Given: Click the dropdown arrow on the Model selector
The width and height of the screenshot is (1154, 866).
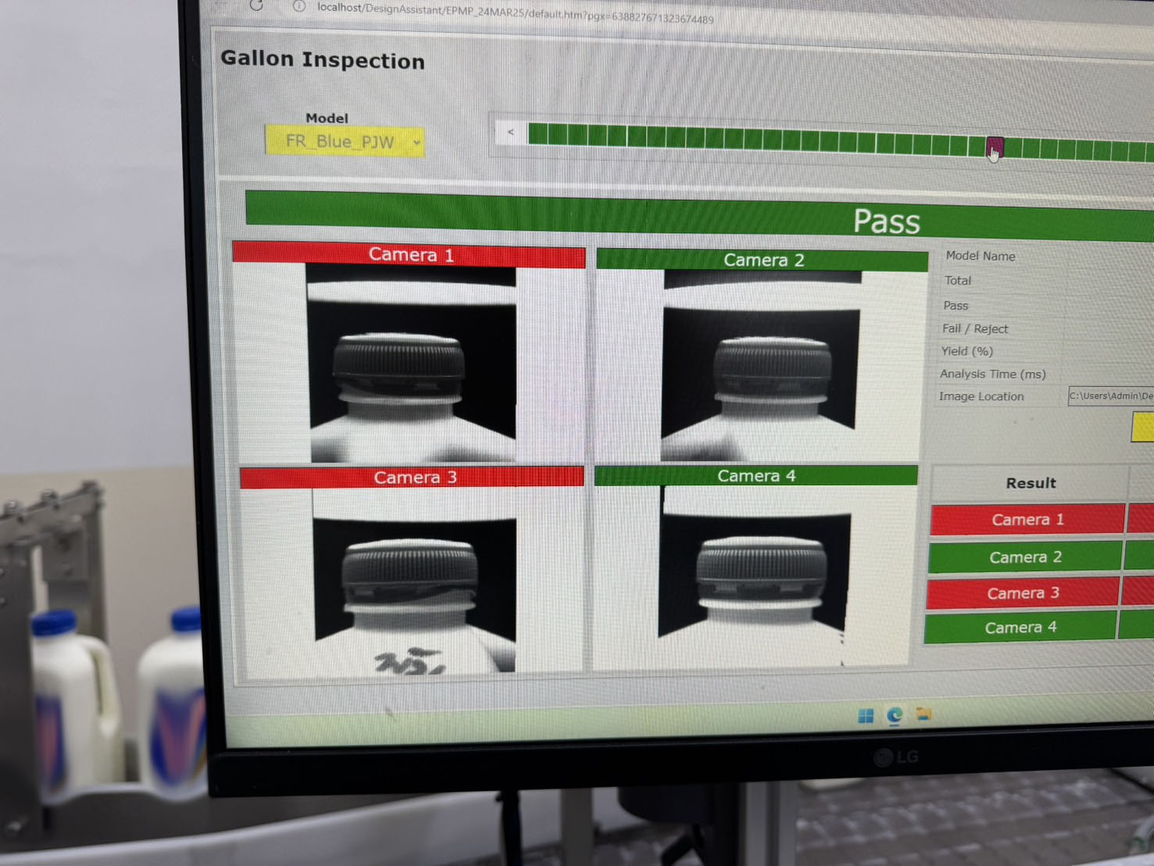Looking at the screenshot, I should click(416, 142).
